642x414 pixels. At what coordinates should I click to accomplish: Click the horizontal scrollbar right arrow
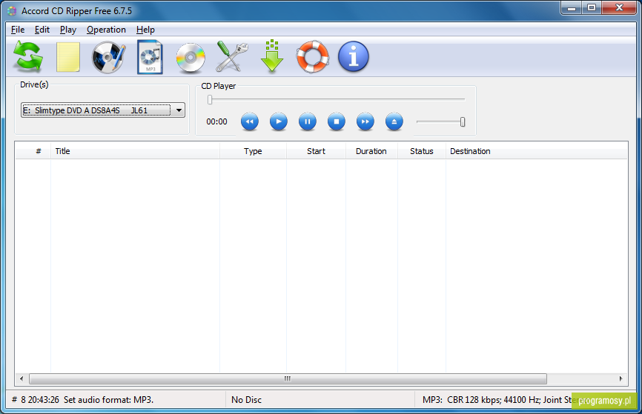click(621, 378)
